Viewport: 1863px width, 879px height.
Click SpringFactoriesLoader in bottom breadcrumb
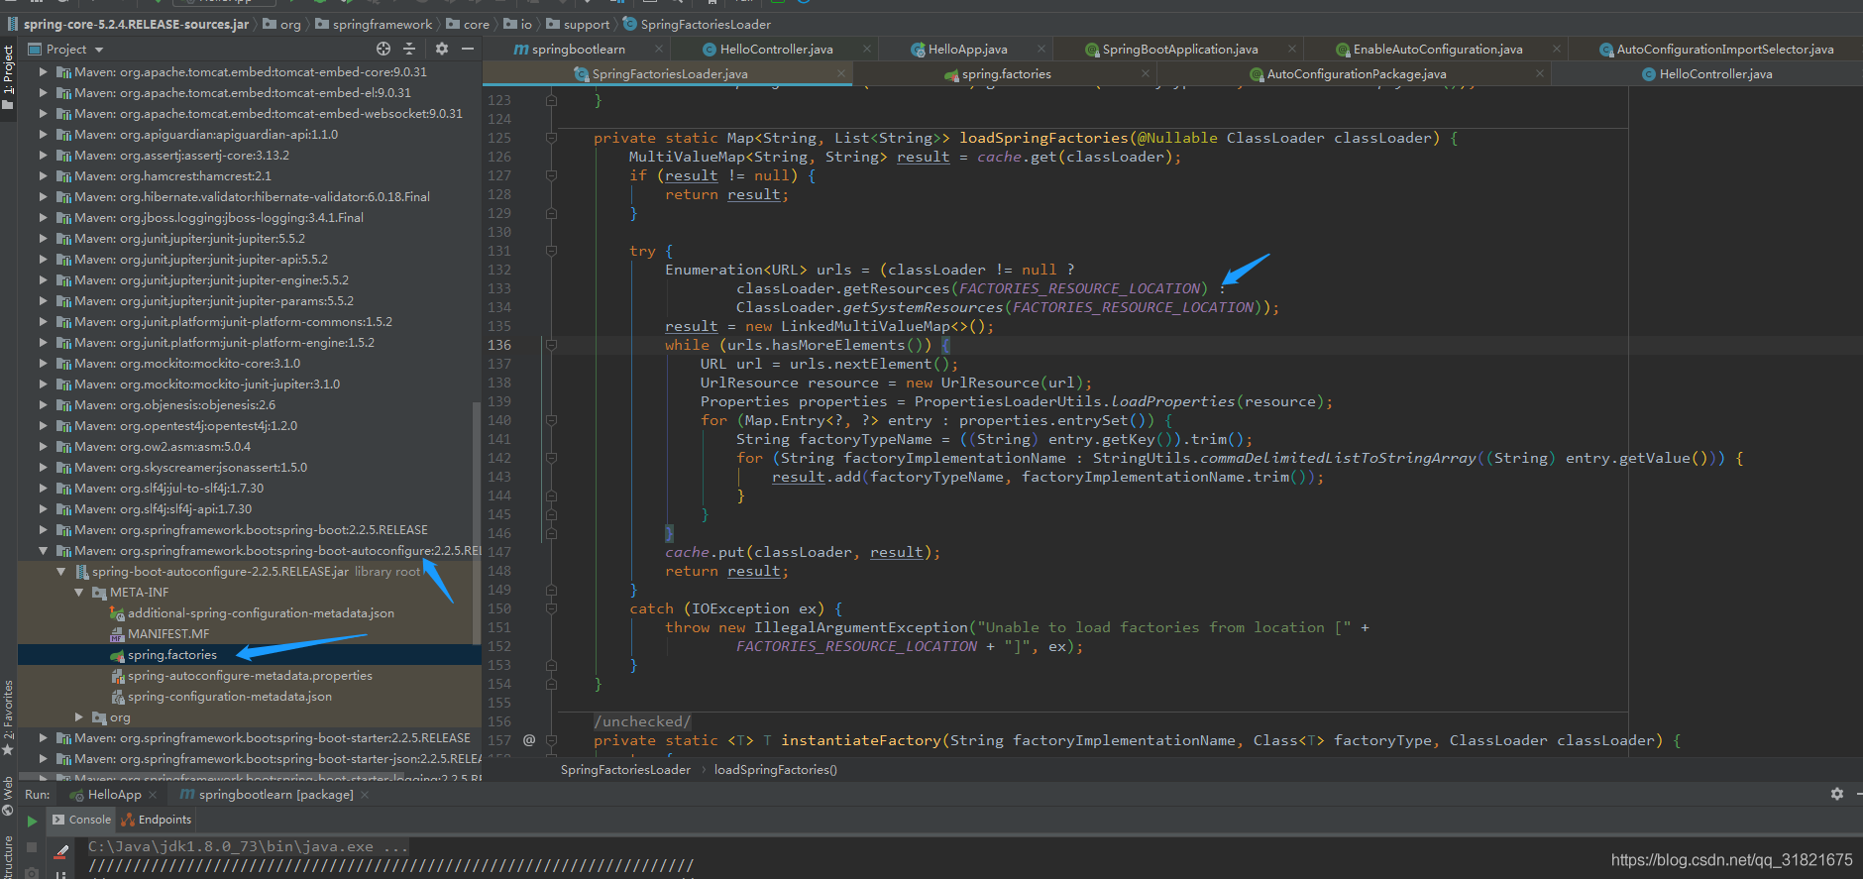[x=625, y=769]
